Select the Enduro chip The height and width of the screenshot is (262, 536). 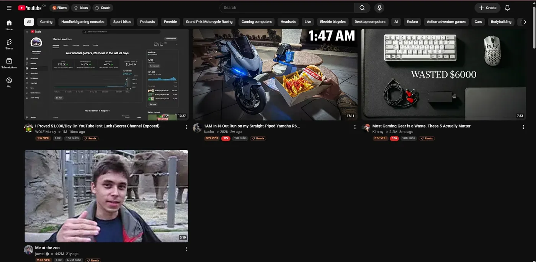(412, 22)
